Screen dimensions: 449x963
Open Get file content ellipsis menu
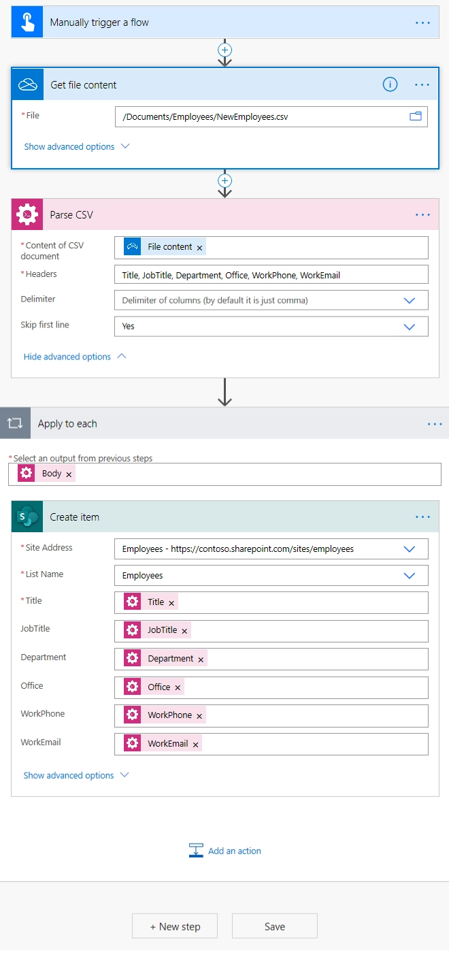click(x=422, y=84)
